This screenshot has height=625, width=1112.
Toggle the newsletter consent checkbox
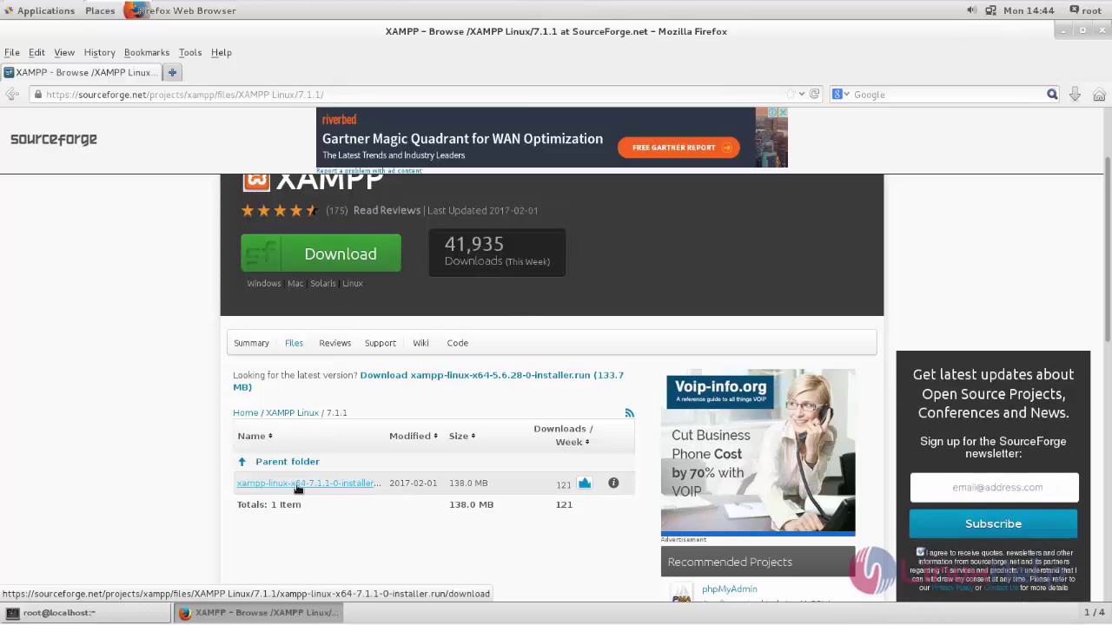921,552
